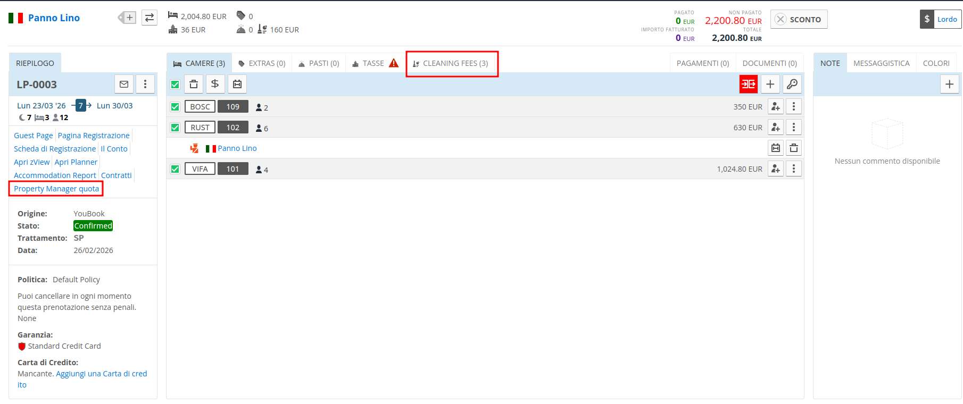Uncheck the VIFA room checkbox
This screenshot has width=963, height=404.
pyautogui.click(x=175, y=169)
